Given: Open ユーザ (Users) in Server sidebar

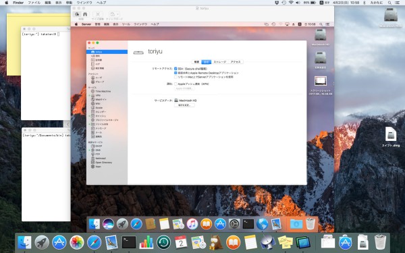Looking at the screenshot, I should (107, 78).
